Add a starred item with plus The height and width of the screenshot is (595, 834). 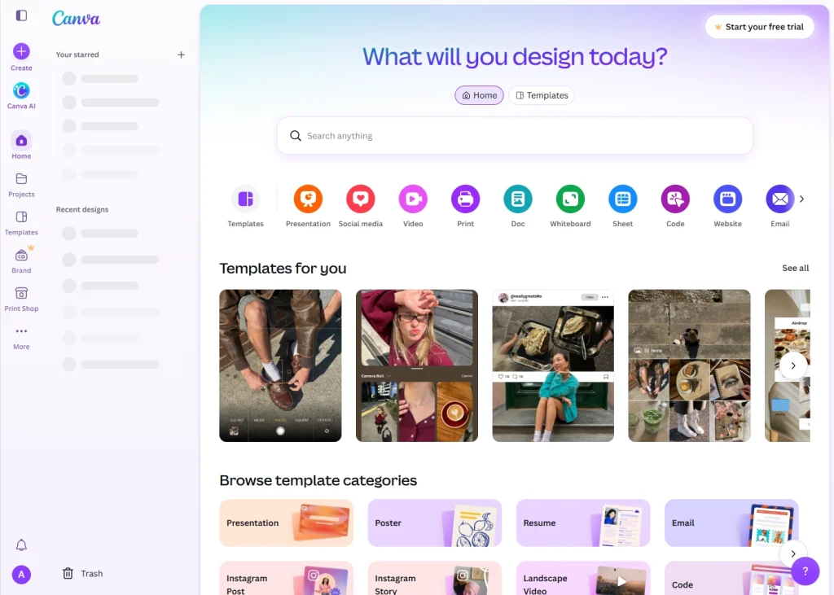(x=181, y=55)
